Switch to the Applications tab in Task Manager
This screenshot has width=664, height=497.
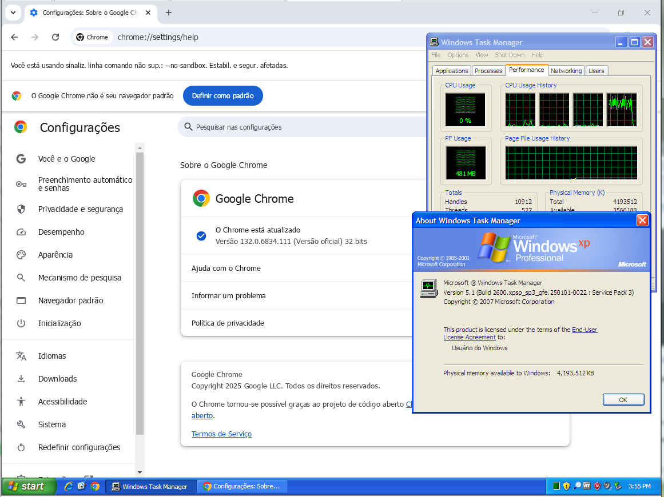451,71
